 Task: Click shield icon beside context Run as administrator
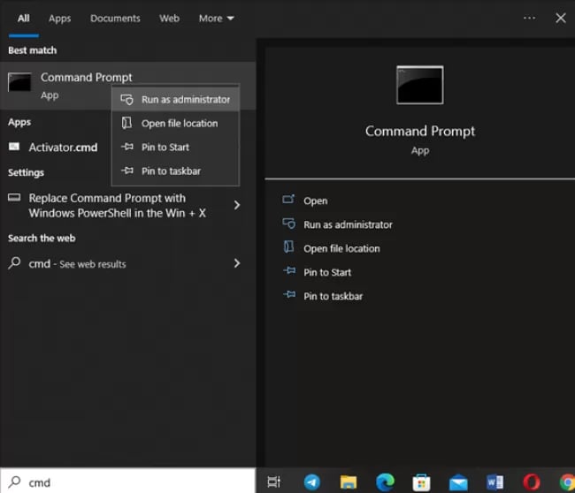[x=126, y=99]
